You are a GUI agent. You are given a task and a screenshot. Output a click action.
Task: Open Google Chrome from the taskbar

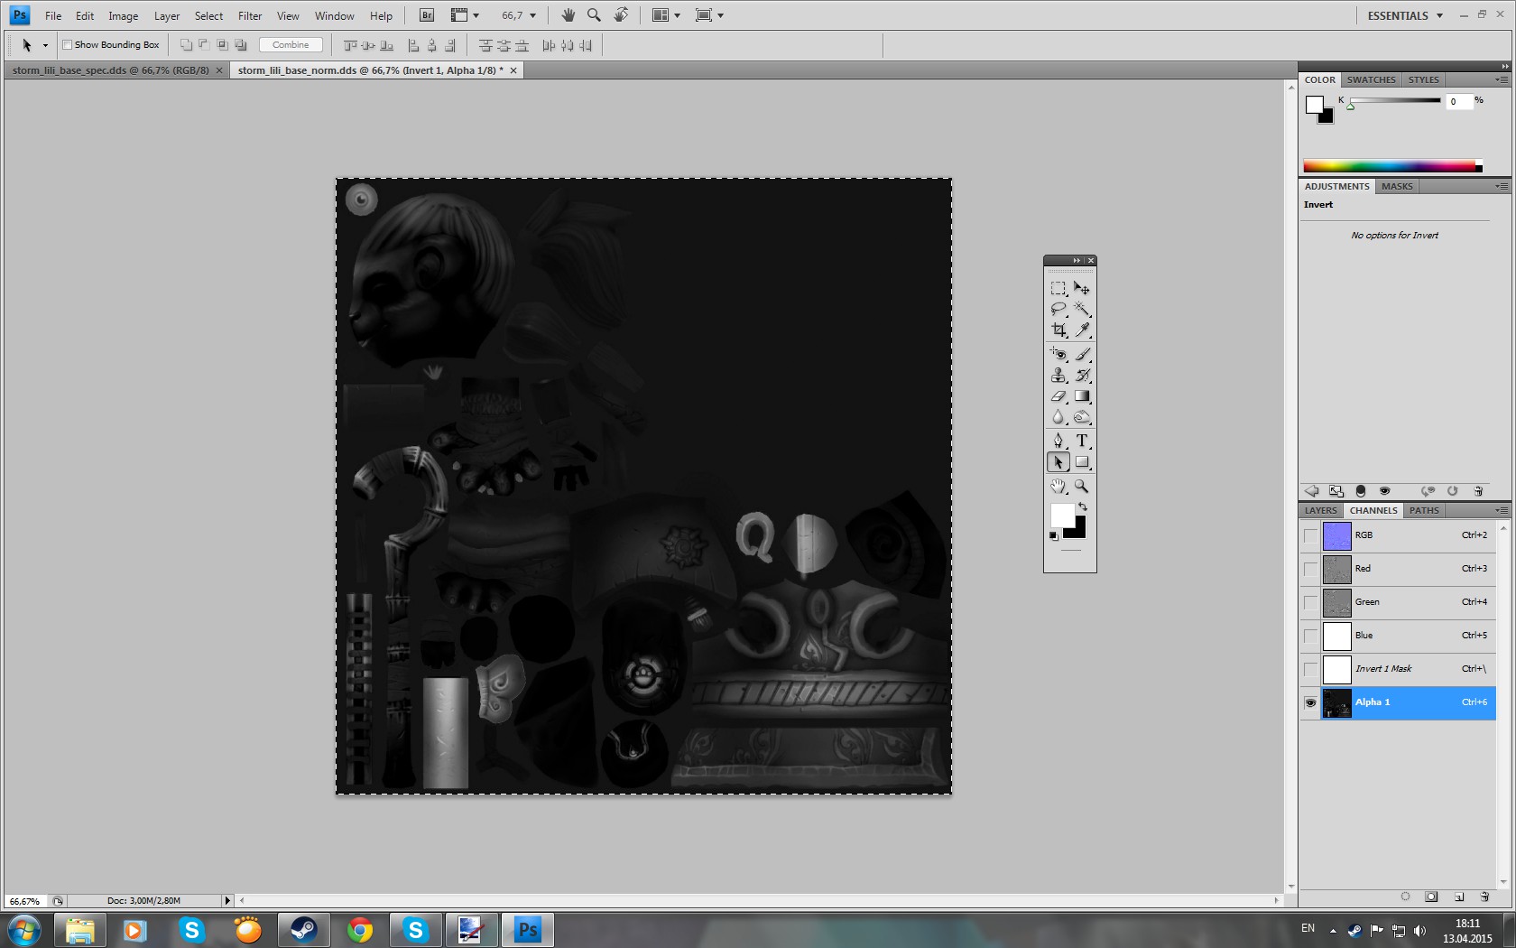(x=360, y=929)
